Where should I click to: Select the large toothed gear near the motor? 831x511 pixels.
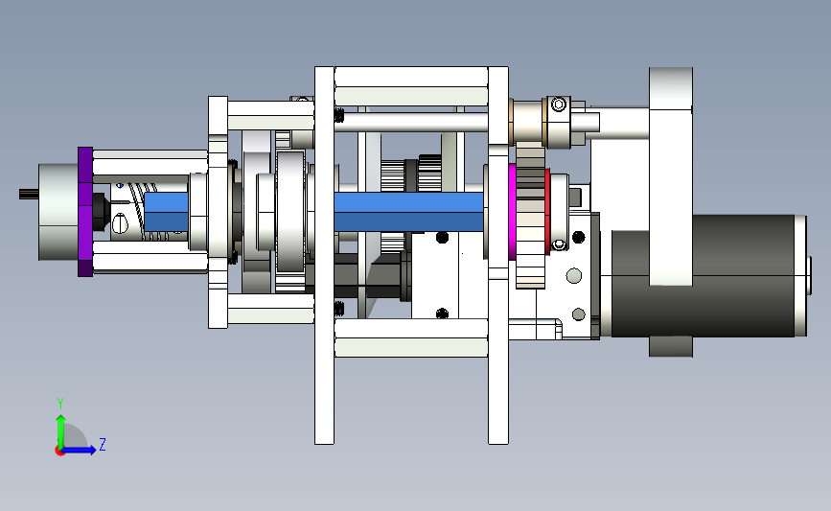tap(530, 215)
